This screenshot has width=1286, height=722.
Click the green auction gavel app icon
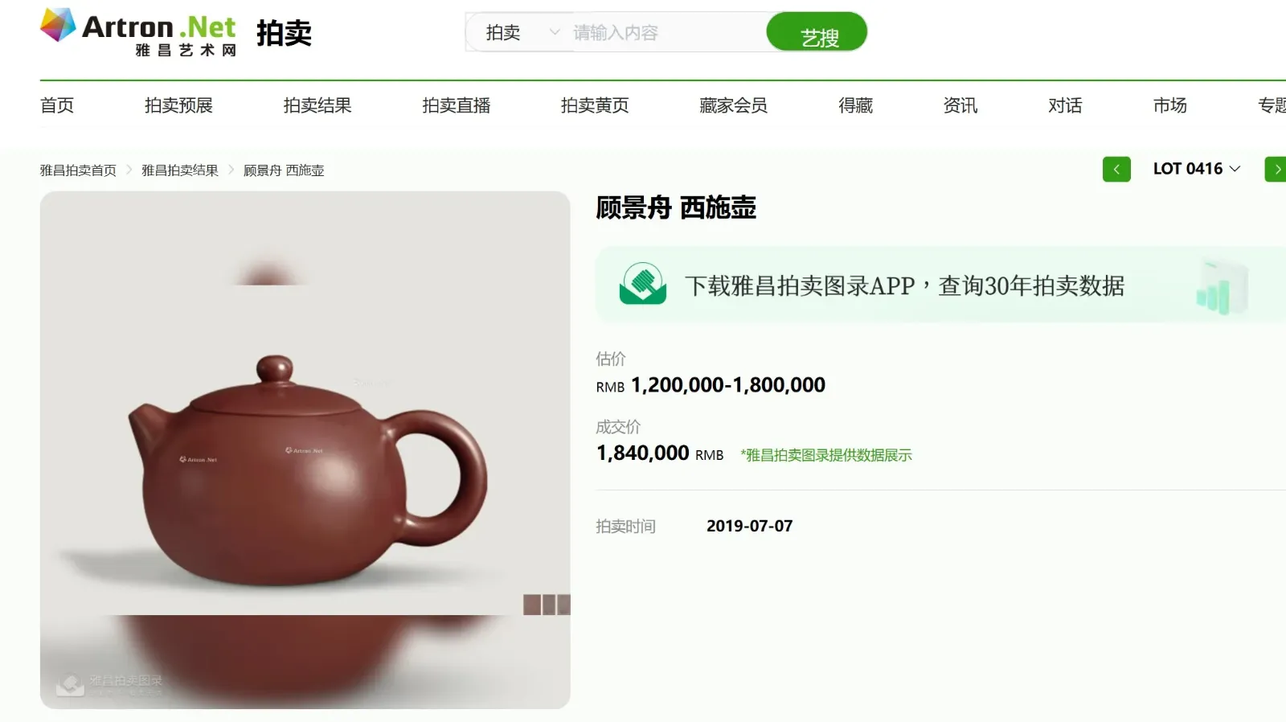[643, 284]
